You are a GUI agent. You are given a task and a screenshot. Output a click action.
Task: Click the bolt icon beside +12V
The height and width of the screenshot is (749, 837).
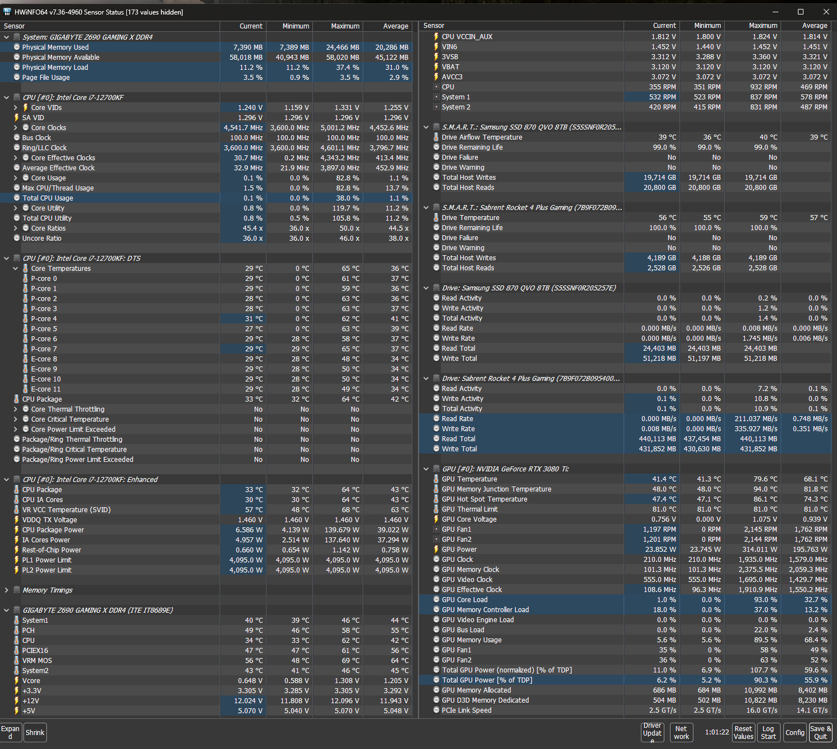tap(17, 701)
